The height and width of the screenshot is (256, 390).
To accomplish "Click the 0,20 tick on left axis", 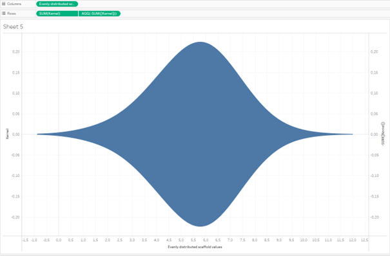I will [15, 51].
